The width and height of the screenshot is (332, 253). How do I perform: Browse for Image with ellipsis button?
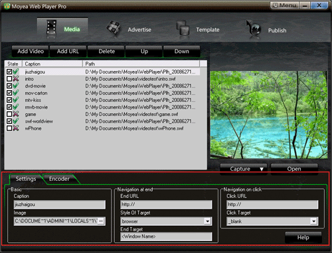point(101,221)
